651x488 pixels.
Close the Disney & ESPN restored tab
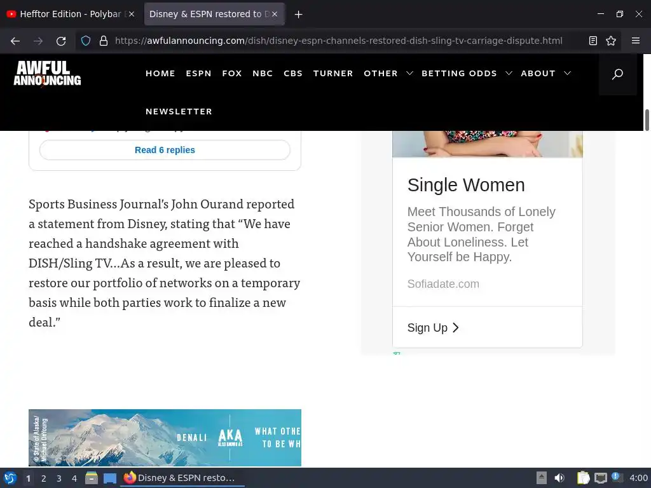275,14
